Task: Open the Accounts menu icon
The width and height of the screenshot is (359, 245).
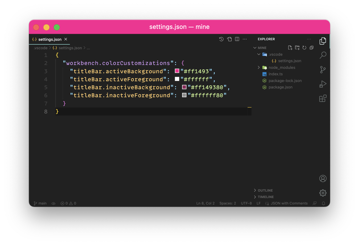Action: pyautogui.click(x=323, y=178)
